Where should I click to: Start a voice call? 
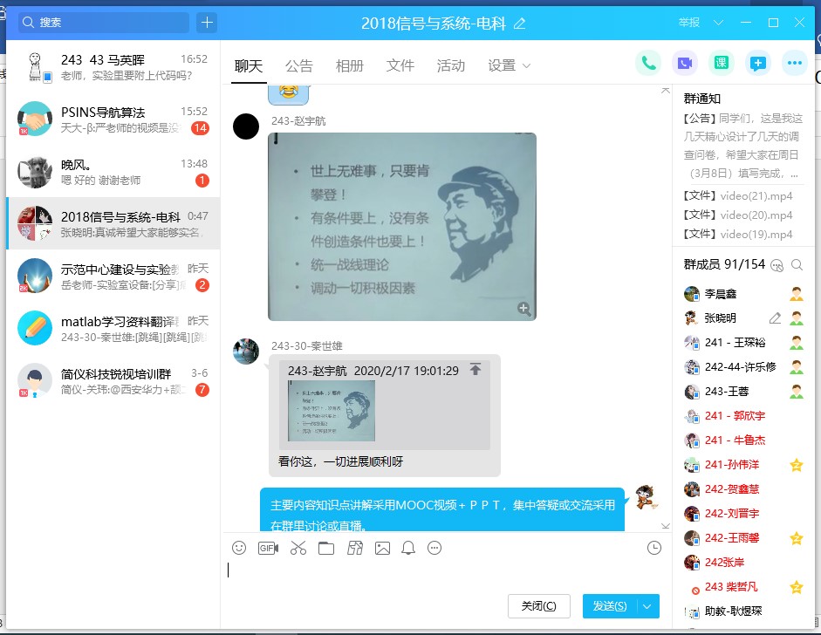(648, 64)
